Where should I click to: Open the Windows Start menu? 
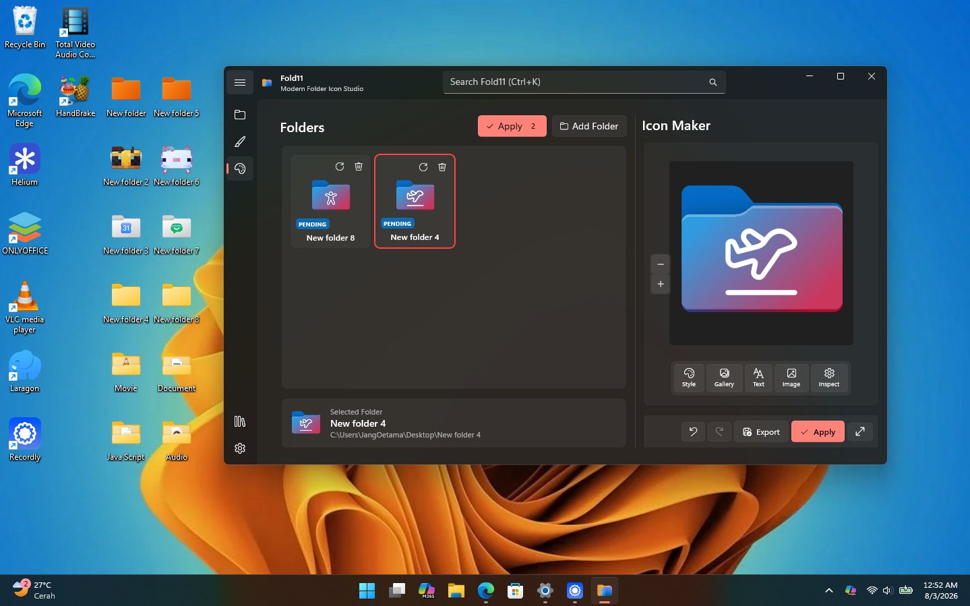367,590
